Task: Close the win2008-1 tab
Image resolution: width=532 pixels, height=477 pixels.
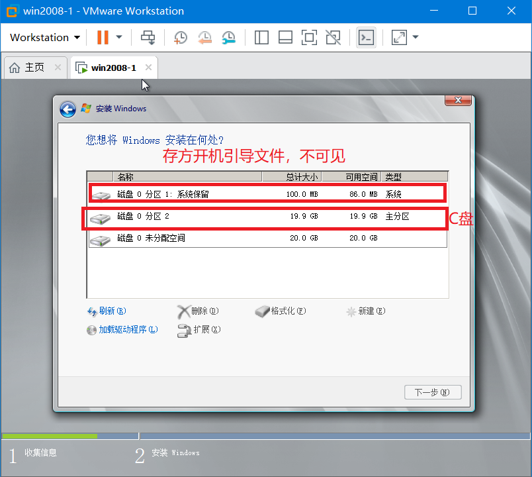Action: click(x=148, y=68)
